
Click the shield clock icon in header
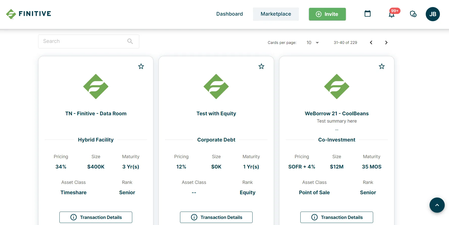coord(413,14)
